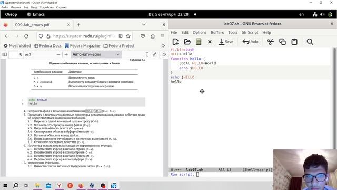Open the GNOME Обзор activities overview
The width and height of the screenshot is (337, 190).
[11, 14]
